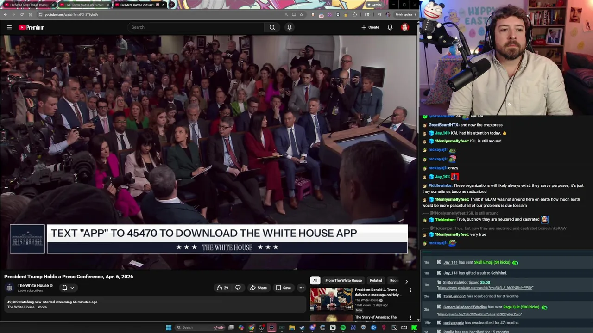Screen dimensions: 593x333
Task: Open the YouTube hamburger guide menu
Action: pyautogui.click(x=9, y=27)
